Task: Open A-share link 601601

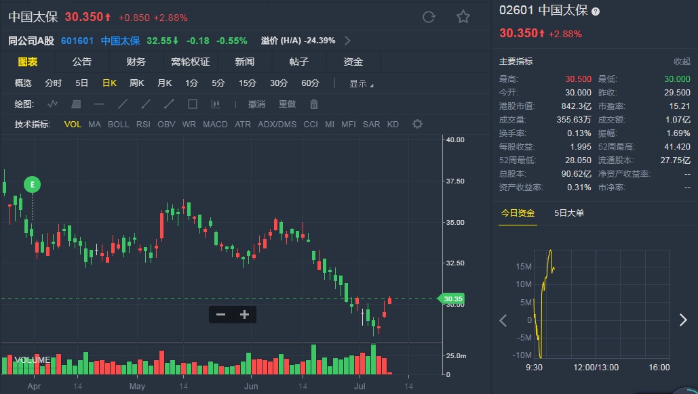Action: pyautogui.click(x=76, y=41)
